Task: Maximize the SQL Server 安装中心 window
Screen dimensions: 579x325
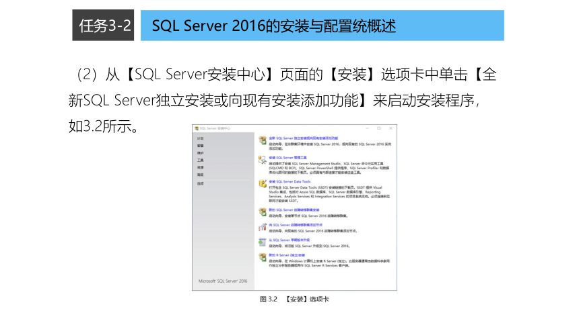Action: (379, 128)
